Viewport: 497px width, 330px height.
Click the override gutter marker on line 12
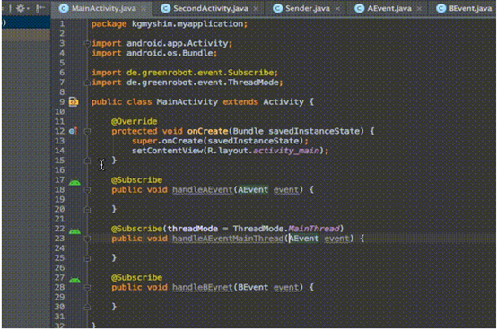tap(74, 131)
